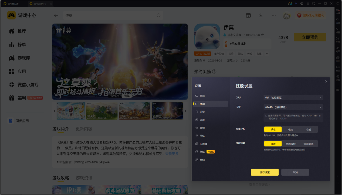Select 电竞 frame rate option

tap(291, 129)
